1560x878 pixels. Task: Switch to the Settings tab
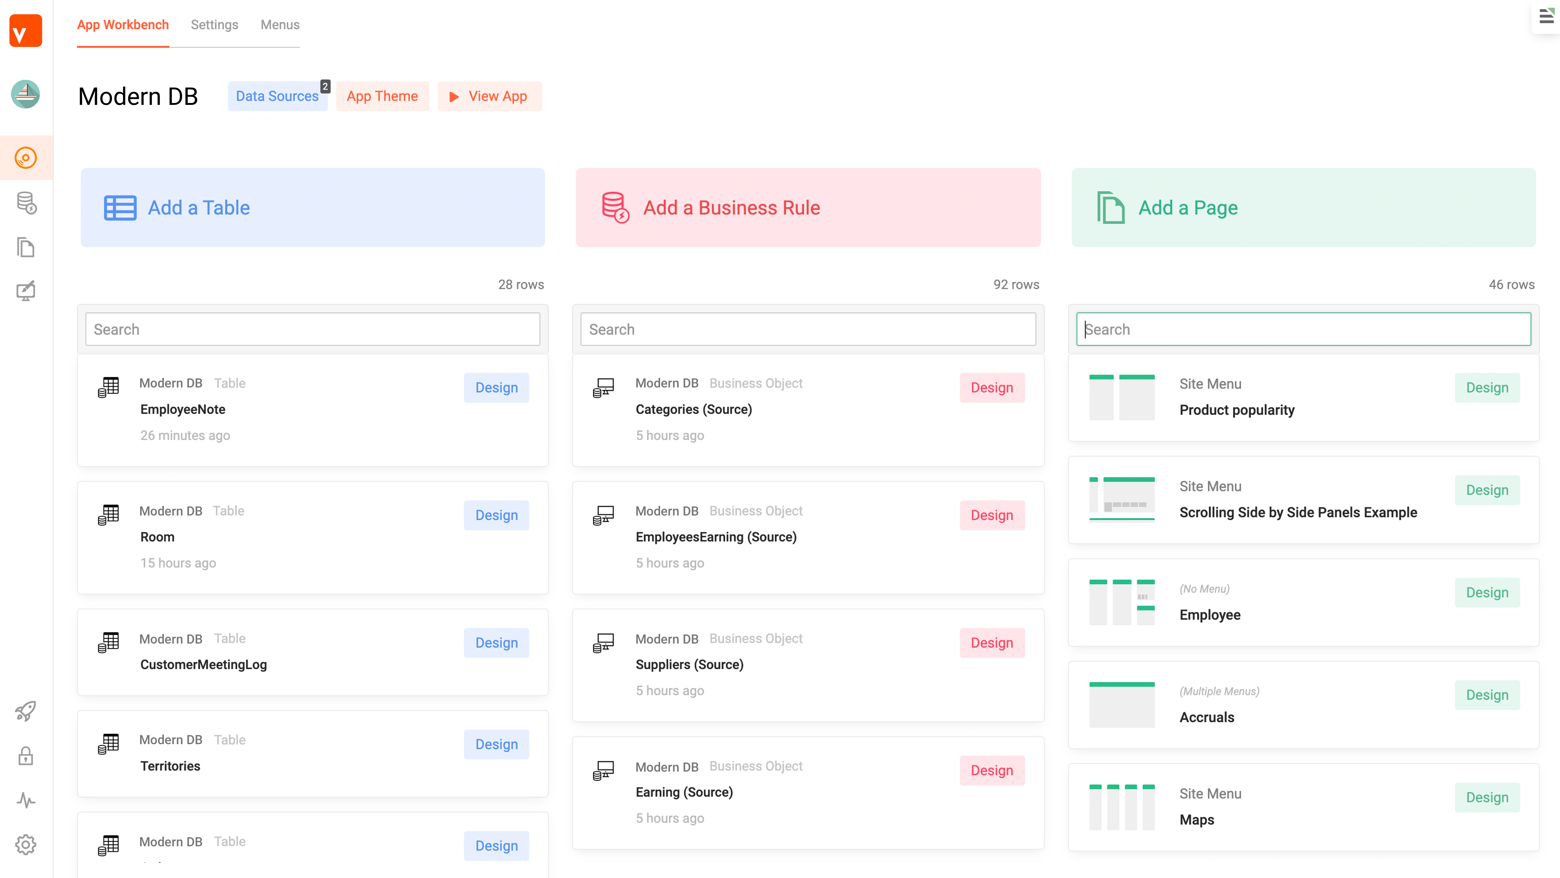click(x=215, y=25)
